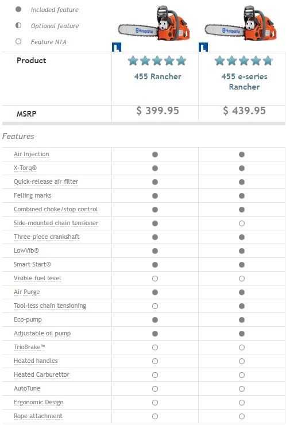
Task: Click the TrioBrake feature label
Action: coord(29,347)
